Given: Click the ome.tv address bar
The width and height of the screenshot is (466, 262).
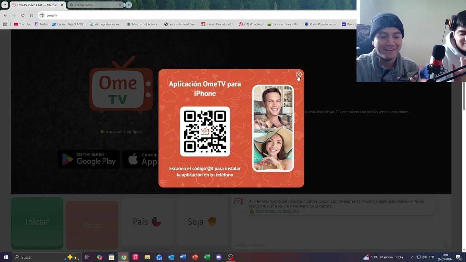Looking at the screenshot, I should tap(197, 15).
